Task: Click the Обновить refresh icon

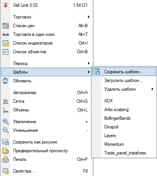Action: coord(5,81)
